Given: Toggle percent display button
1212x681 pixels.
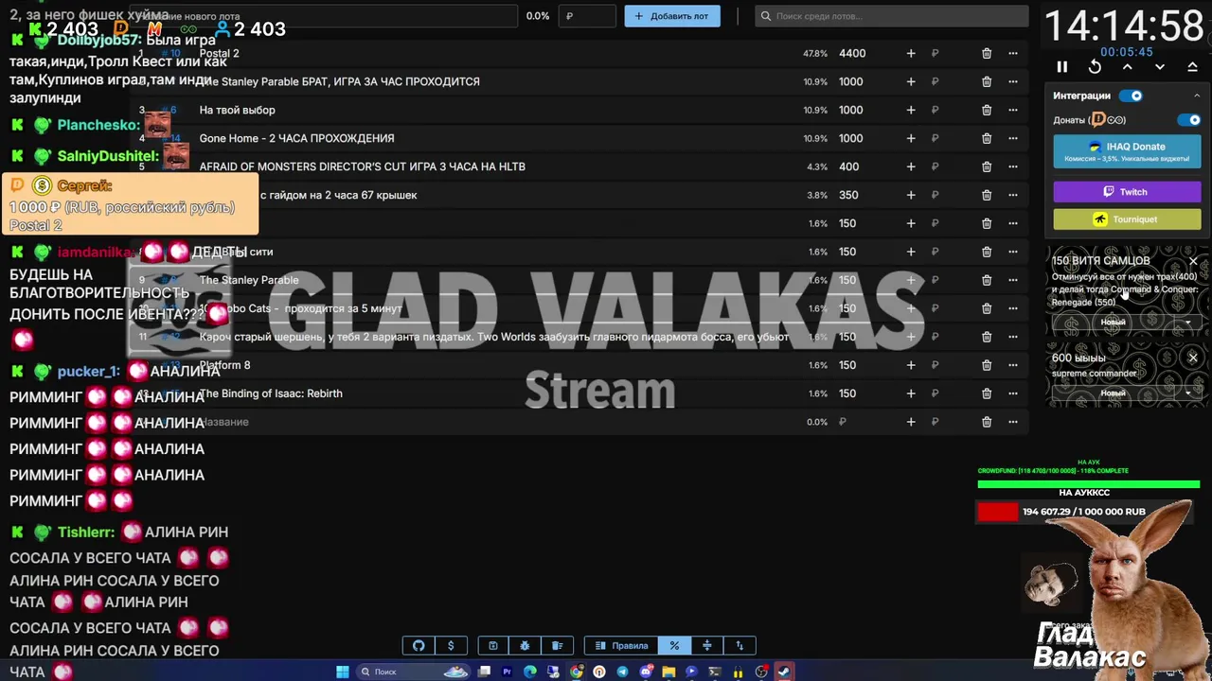Looking at the screenshot, I should 675,646.
